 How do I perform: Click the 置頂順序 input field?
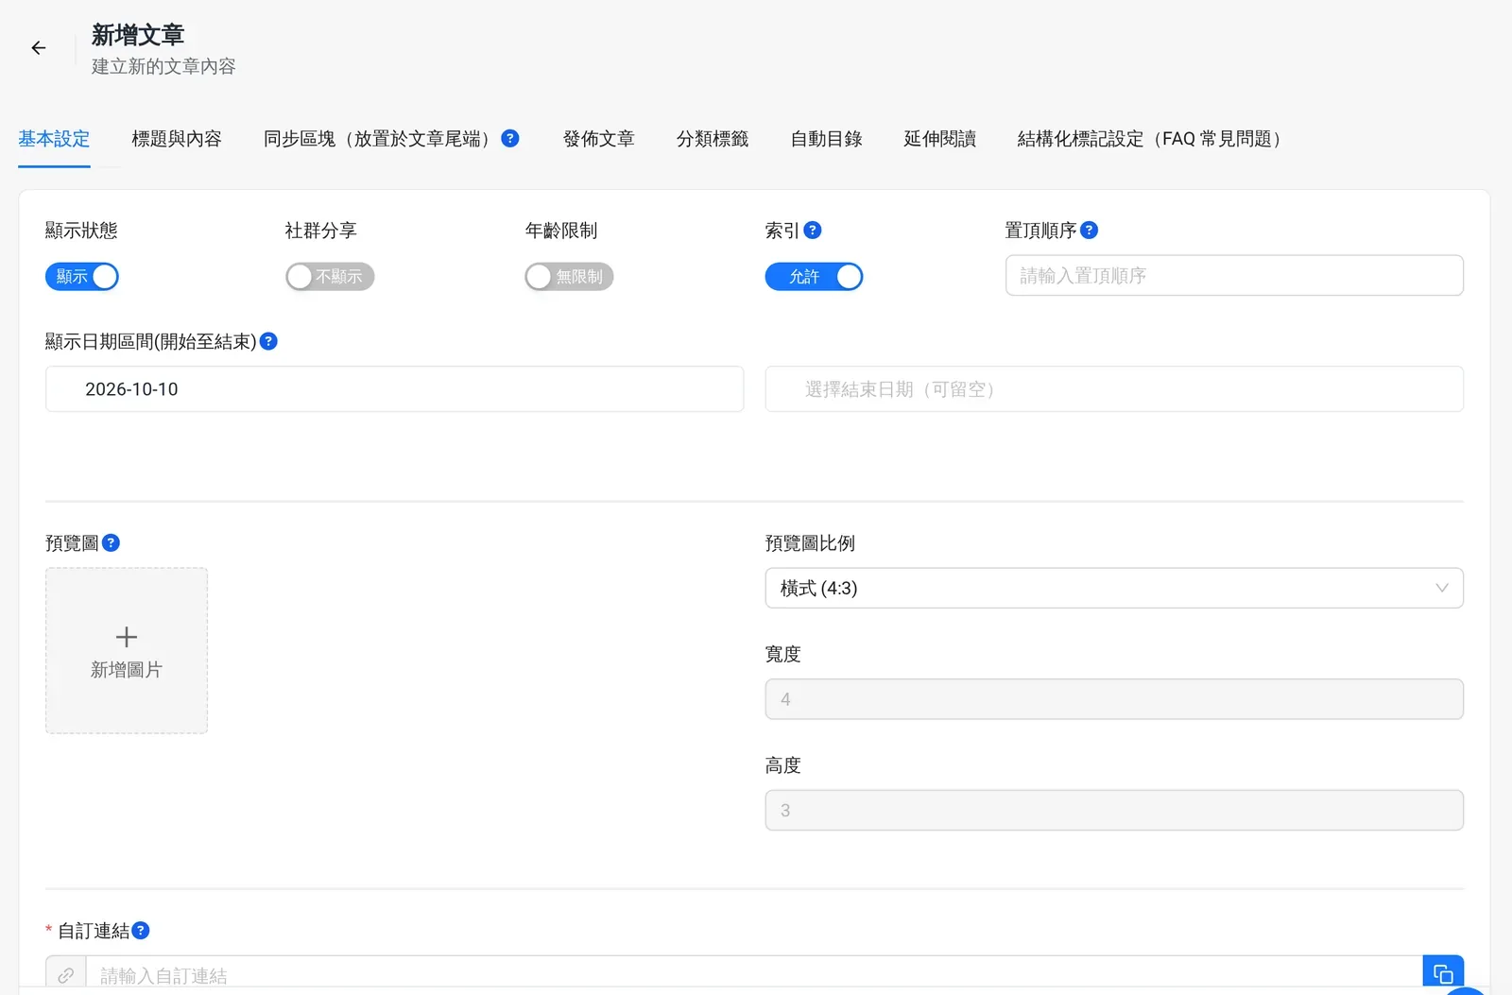coord(1234,275)
